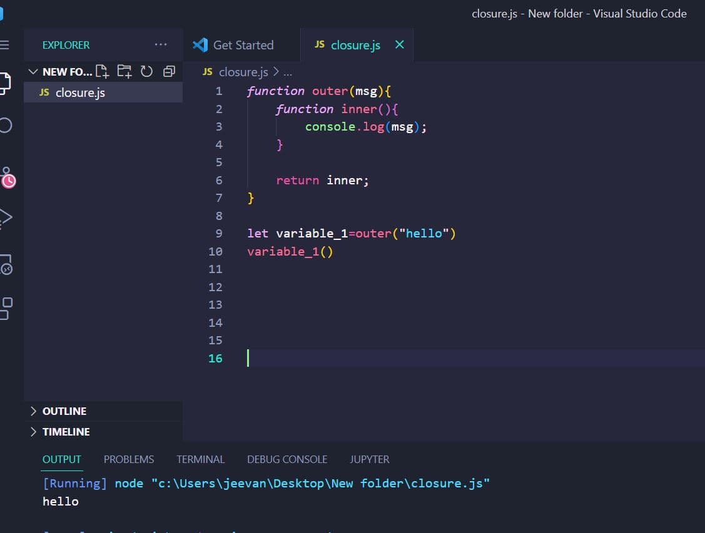Click the word outer on line 1
This screenshot has height=533, width=705.
330,91
